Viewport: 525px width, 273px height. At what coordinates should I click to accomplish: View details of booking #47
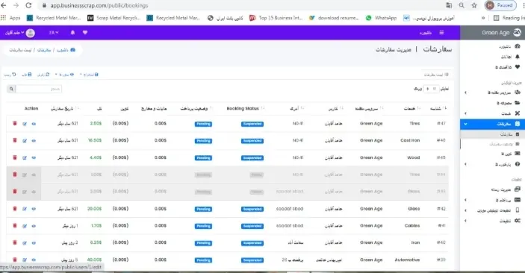(x=34, y=124)
